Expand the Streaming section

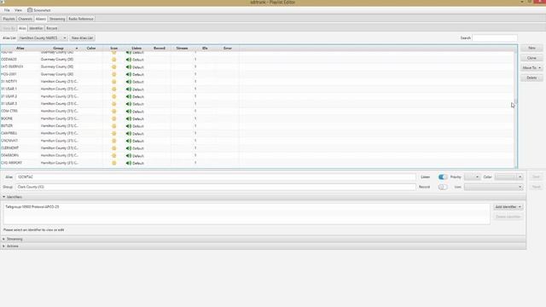pyautogui.click(x=3, y=239)
